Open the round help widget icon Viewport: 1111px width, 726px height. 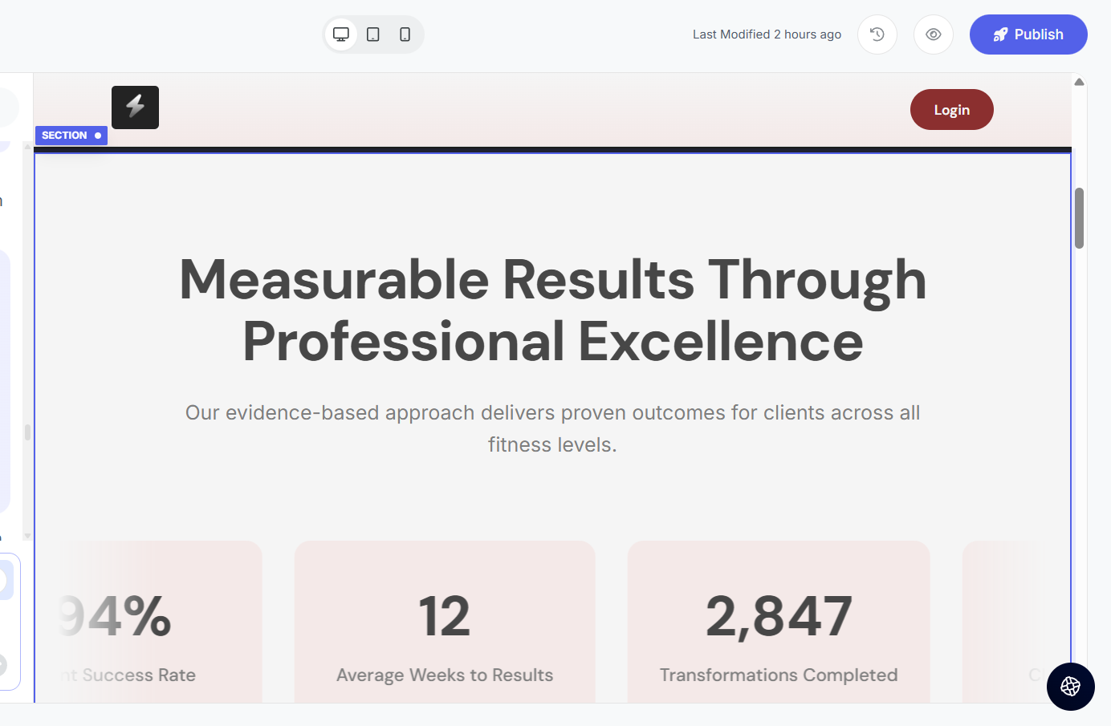coord(1070,686)
